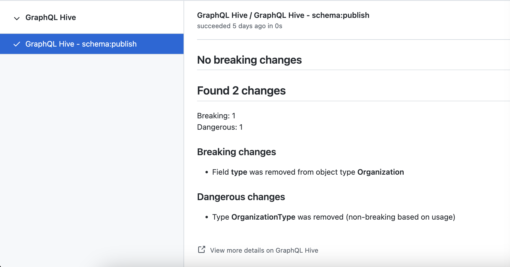Click the No breaking changes heading
This screenshot has width=510, height=267.
coord(249,60)
